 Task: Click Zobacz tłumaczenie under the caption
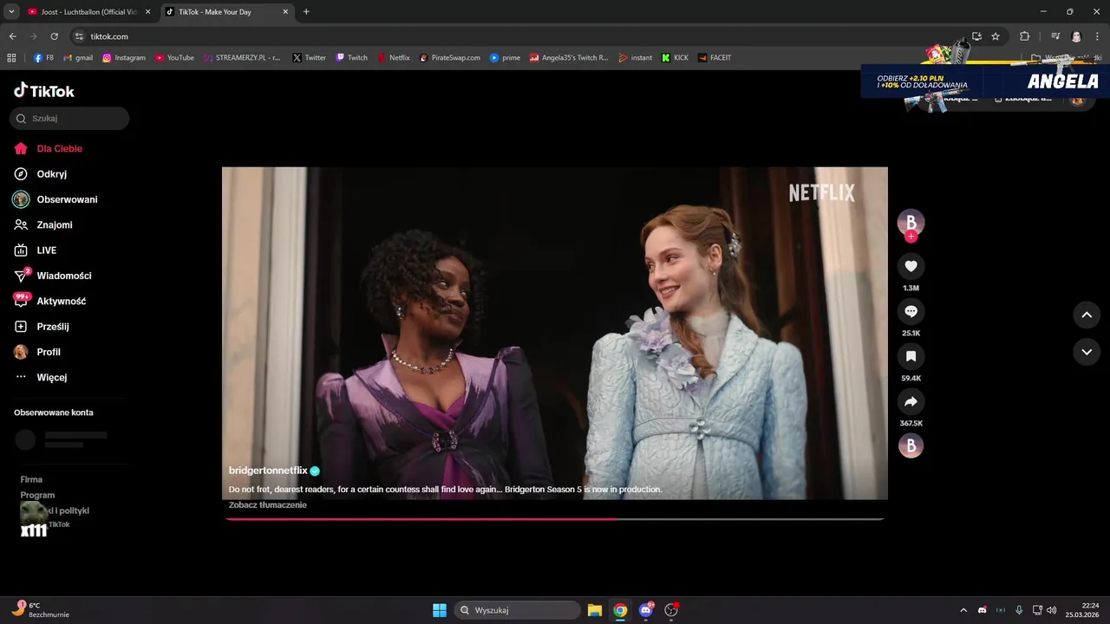(268, 505)
